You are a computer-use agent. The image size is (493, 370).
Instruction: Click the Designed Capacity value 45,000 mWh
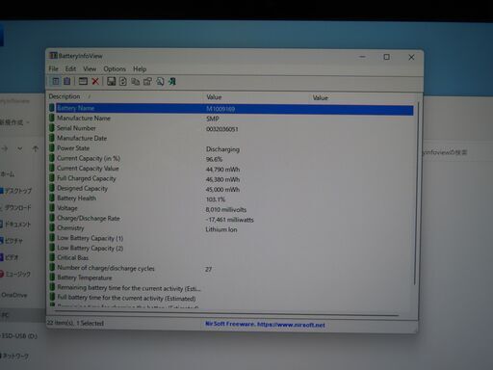pyautogui.click(x=222, y=190)
